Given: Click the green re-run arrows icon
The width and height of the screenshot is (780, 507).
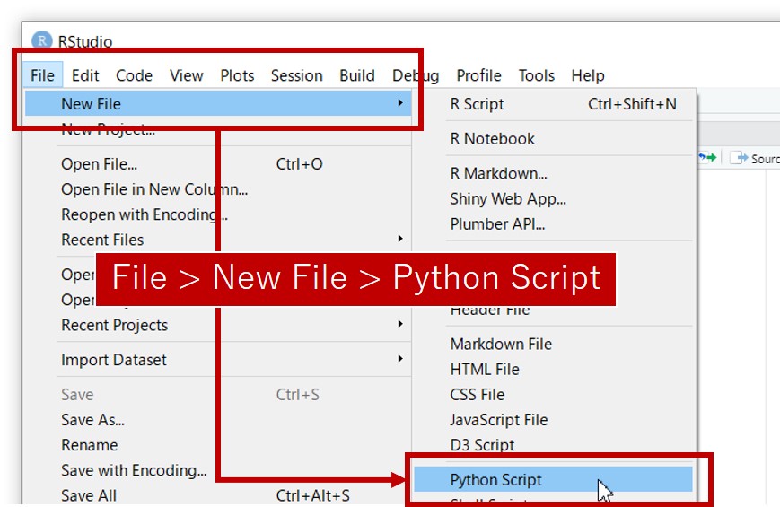Looking at the screenshot, I should (x=708, y=158).
